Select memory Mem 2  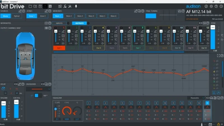[69, 16]
